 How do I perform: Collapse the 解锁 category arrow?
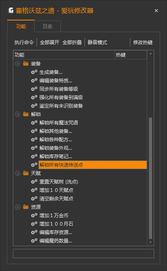pos(17,114)
